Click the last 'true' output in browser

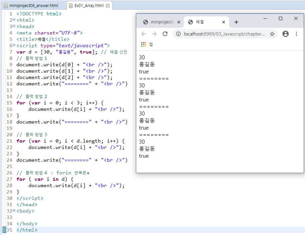point(144,156)
